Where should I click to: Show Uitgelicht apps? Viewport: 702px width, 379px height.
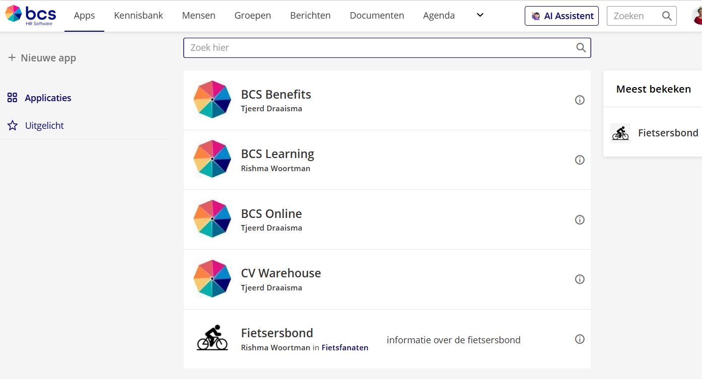click(x=44, y=125)
